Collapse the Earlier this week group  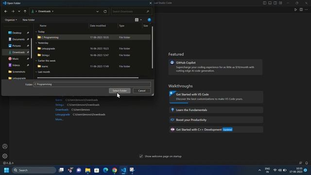coord(36,61)
